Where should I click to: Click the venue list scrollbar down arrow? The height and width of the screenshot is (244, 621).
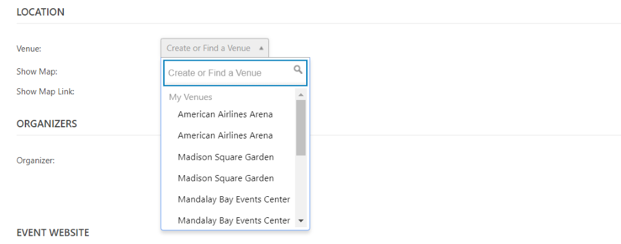pos(301,221)
